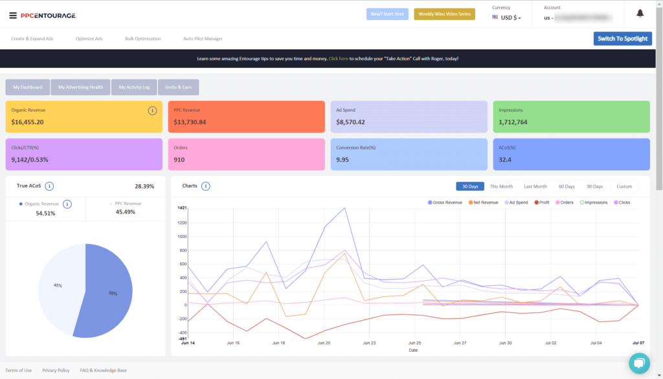The height and width of the screenshot is (379, 663).
Task: Click the Charts info icon
Action: tap(205, 186)
